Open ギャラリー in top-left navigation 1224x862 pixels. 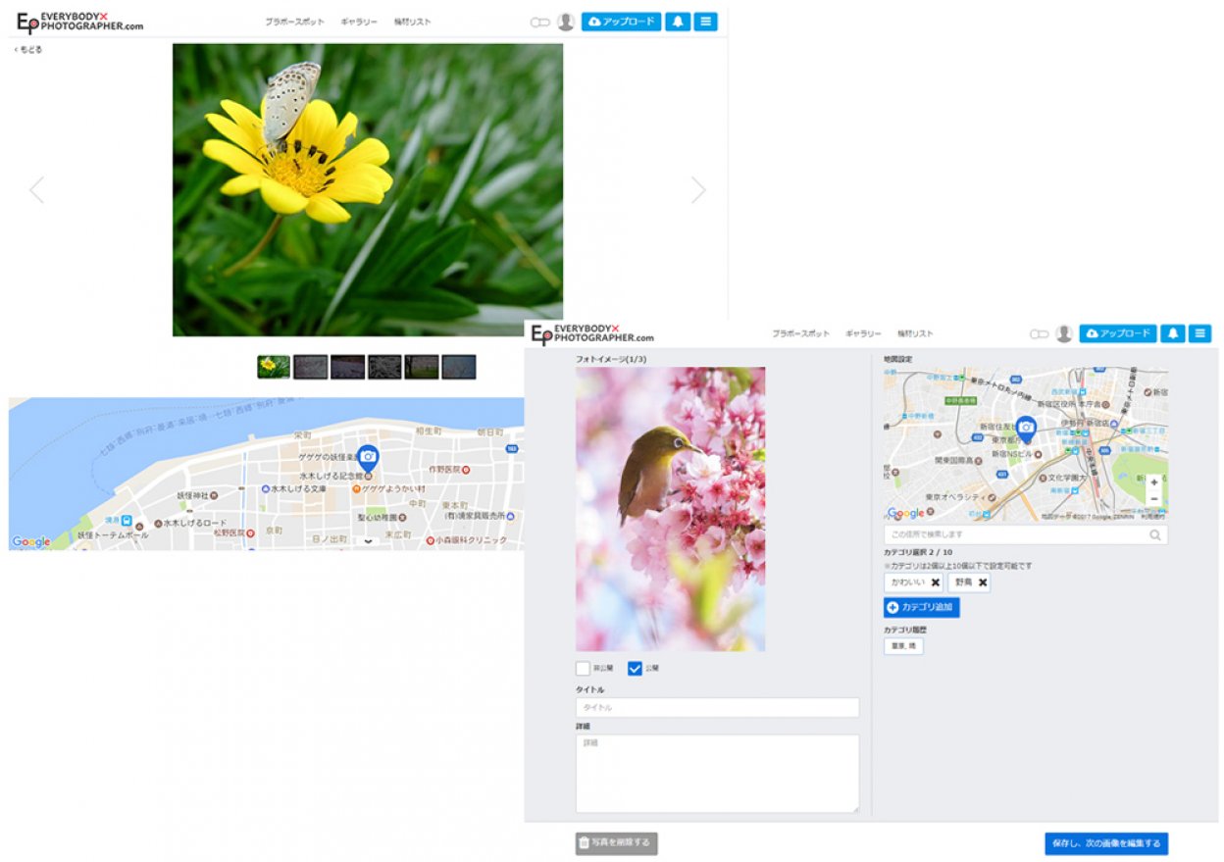coord(359,22)
